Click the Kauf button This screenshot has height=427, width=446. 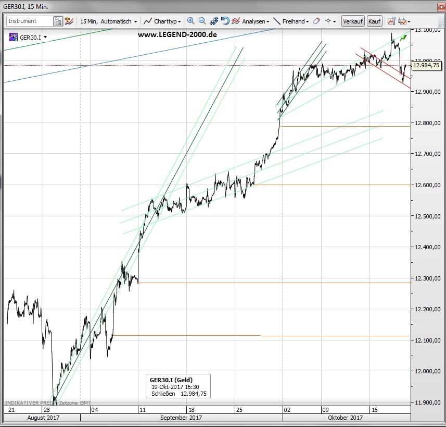click(x=374, y=21)
